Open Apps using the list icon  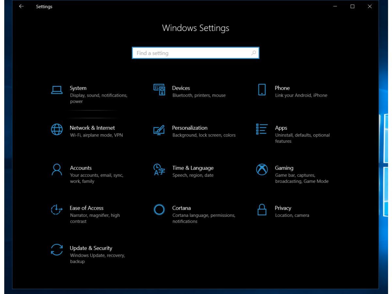[x=262, y=129]
